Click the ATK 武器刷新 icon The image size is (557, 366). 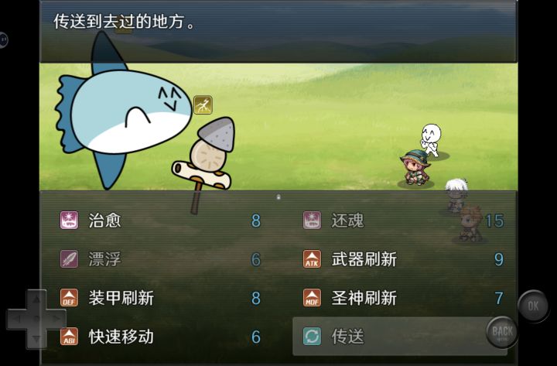(x=312, y=259)
